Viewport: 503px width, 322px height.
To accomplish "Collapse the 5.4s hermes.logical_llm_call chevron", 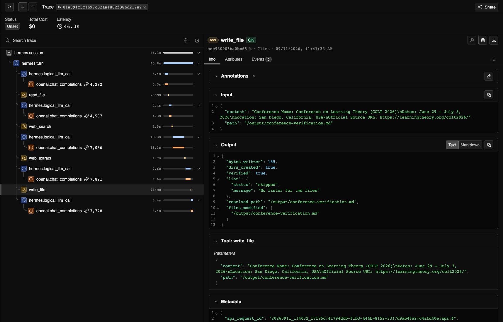I will coord(198,74).
